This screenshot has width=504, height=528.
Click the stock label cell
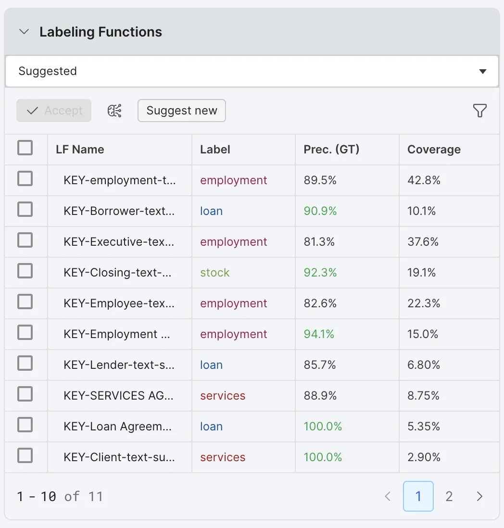click(215, 273)
